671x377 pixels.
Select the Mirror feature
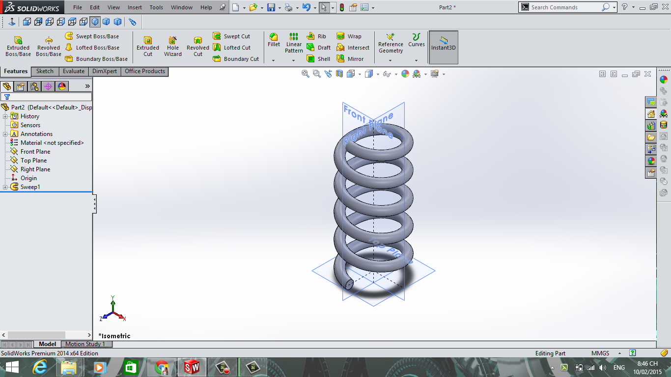pos(350,59)
